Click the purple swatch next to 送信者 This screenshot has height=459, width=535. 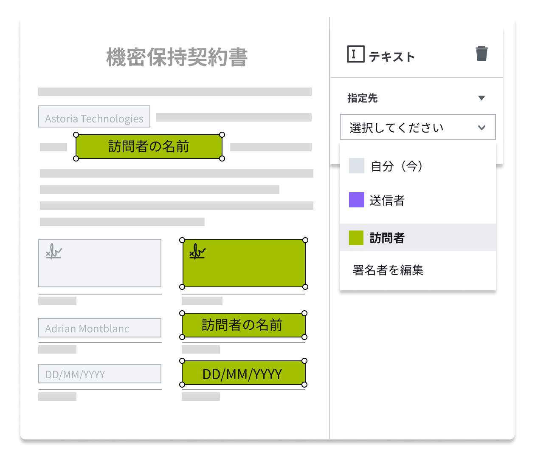point(356,200)
